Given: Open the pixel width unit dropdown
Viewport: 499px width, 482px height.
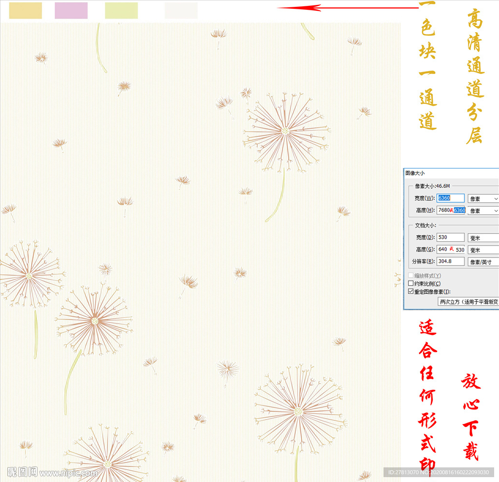Looking at the screenshot, I should coord(483,199).
